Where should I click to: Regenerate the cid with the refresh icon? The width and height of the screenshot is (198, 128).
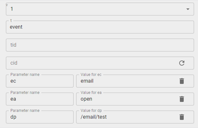point(182,63)
